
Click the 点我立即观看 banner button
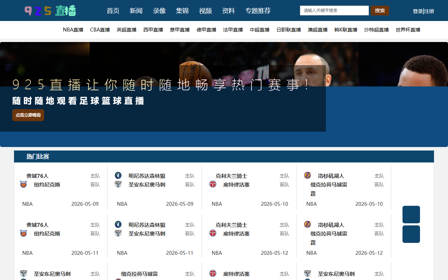[28, 115]
